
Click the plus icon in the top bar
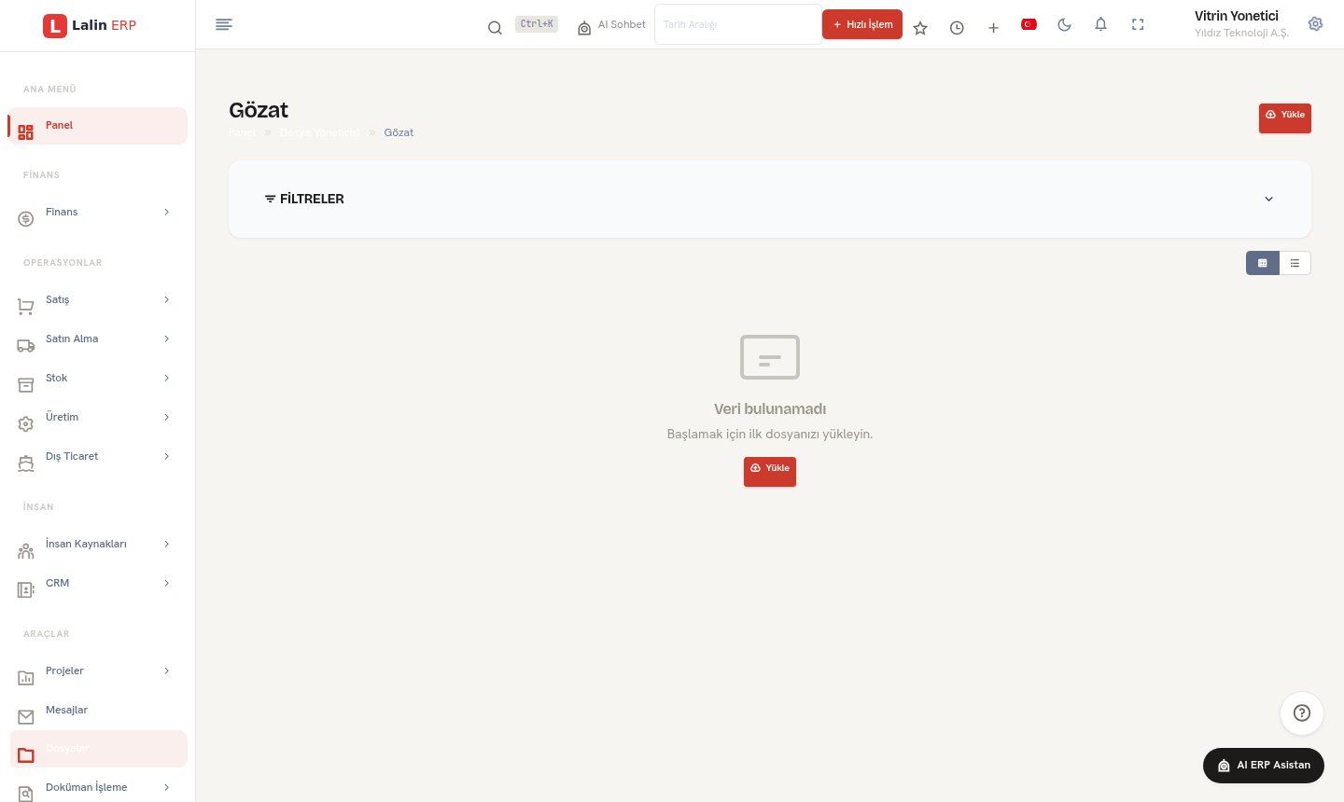click(x=993, y=28)
